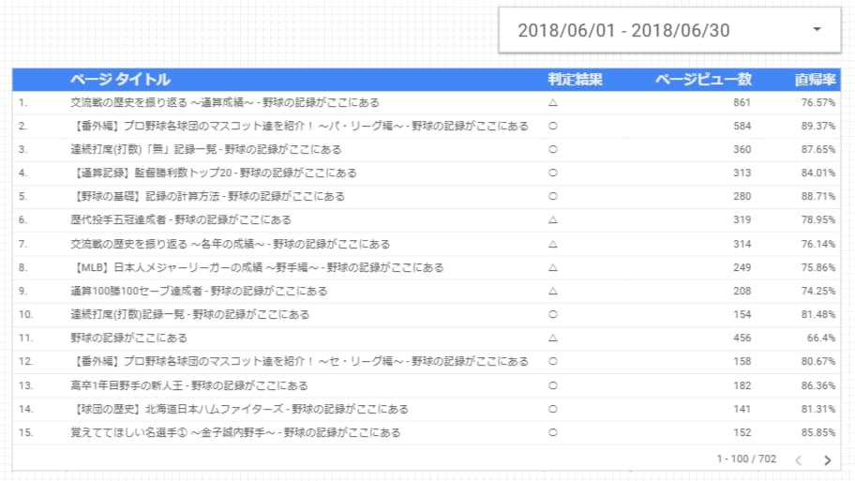Click bounce rate value 74.25%

[x=817, y=291]
